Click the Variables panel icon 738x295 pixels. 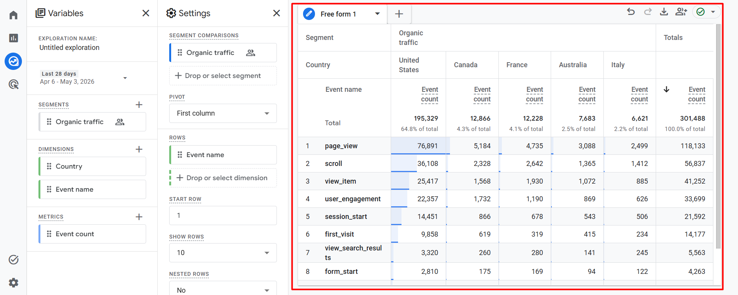point(40,13)
